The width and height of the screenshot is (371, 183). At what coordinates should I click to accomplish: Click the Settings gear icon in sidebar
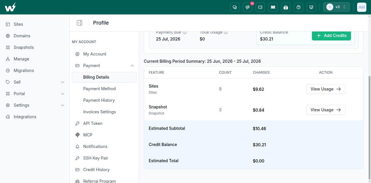[x=8, y=105]
